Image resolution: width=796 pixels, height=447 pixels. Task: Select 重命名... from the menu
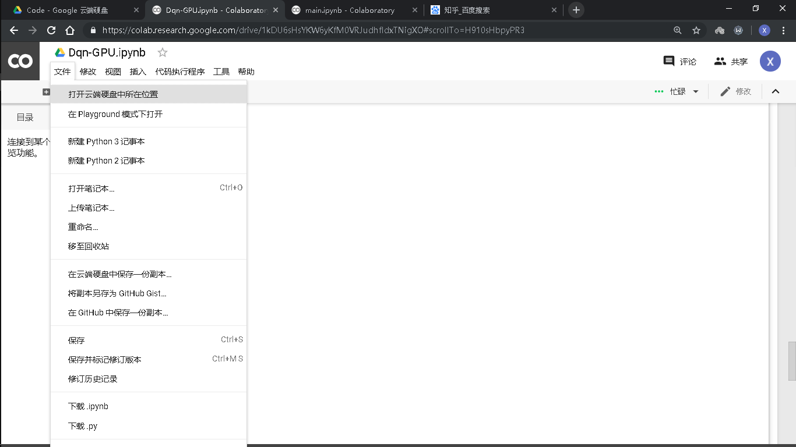(x=149, y=227)
